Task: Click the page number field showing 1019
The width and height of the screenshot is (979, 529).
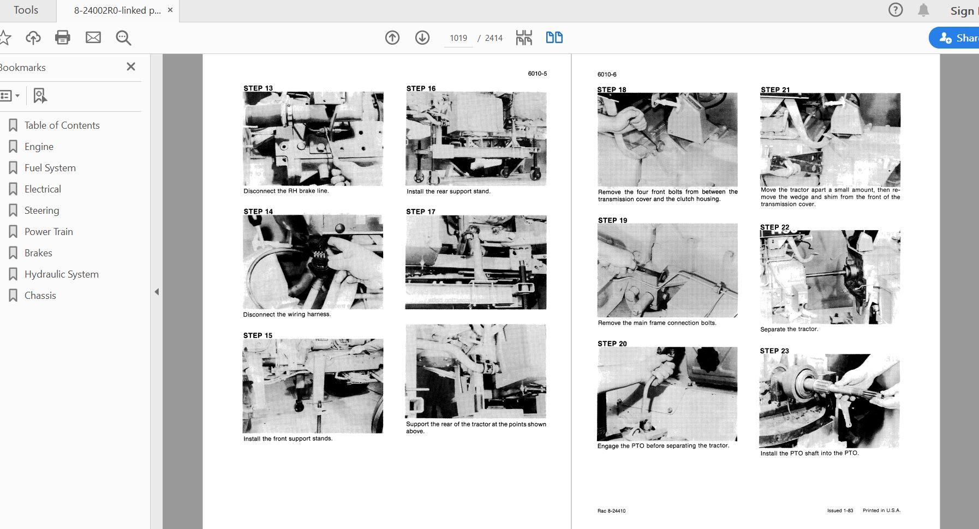Action: 458,38
